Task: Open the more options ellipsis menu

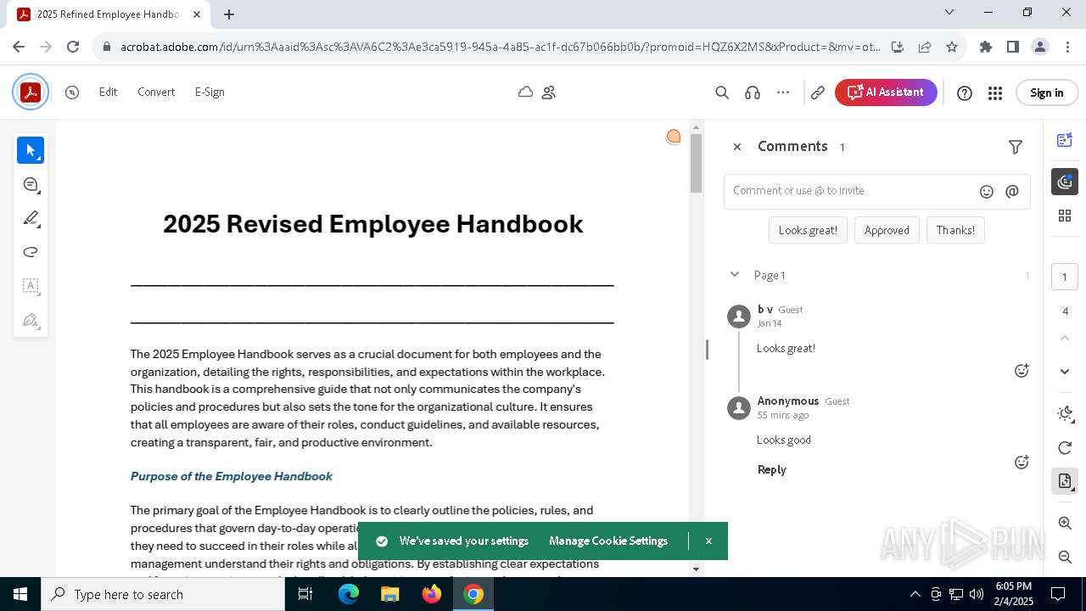Action: [x=783, y=92]
